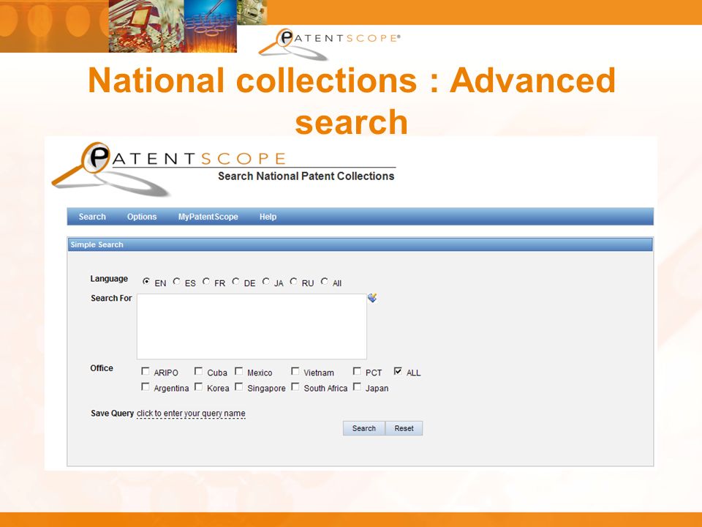The width and height of the screenshot is (702, 527).
Task: Check the Cuba office checkbox
Action: point(198,371)
